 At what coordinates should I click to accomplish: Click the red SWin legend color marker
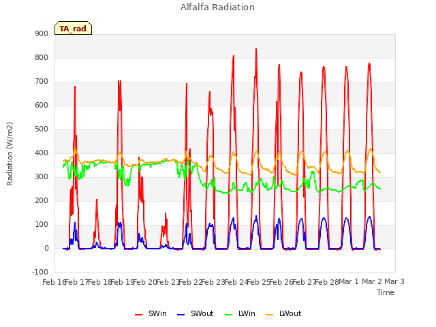point(138,315)
